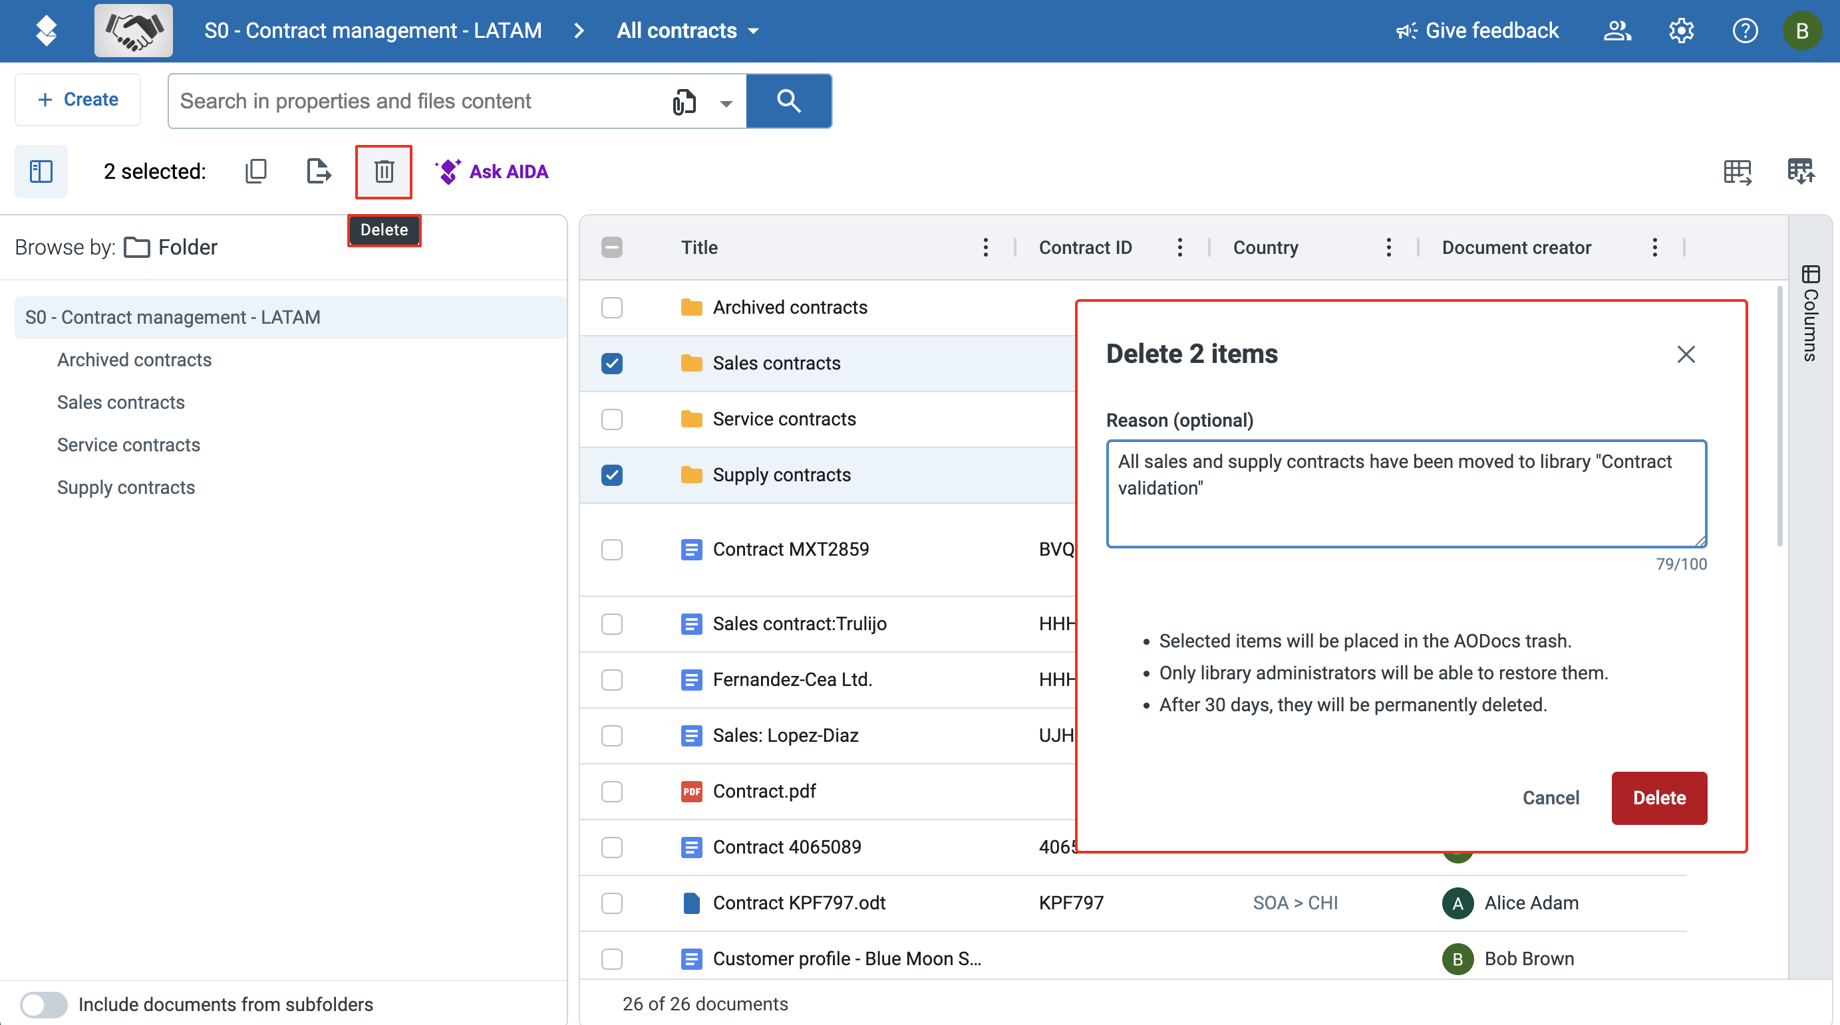Click the attachment search mode icon

click(685, 101)
